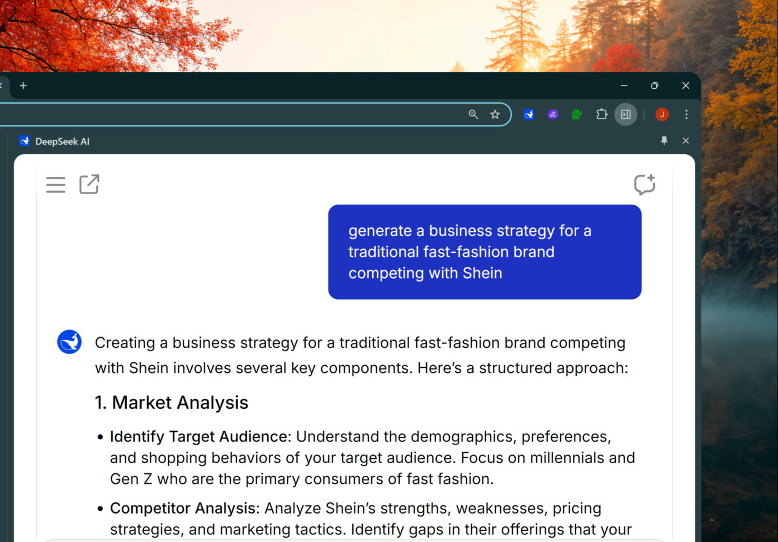
Task: Pin the DeepSeek AI side panel
Action: coord(664,141)
